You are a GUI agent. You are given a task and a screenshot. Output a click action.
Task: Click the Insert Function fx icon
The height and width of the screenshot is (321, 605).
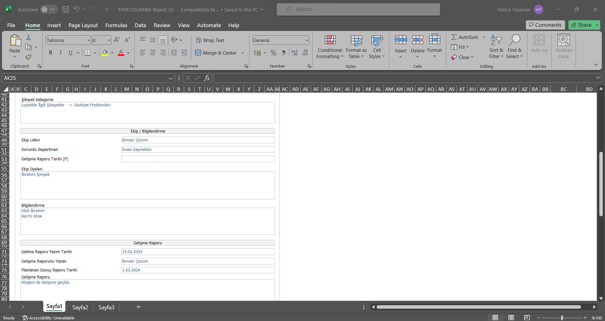click(207, 78)
